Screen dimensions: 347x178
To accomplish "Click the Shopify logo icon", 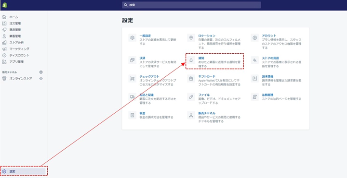I will (x=5, y=5).
